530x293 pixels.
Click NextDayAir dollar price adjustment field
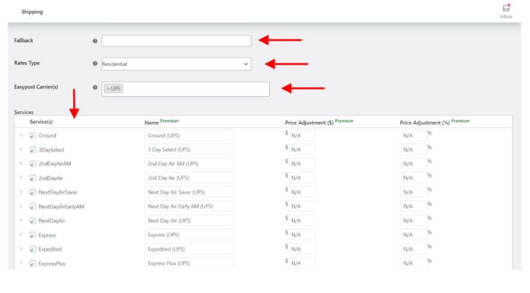tap(301, 221)
